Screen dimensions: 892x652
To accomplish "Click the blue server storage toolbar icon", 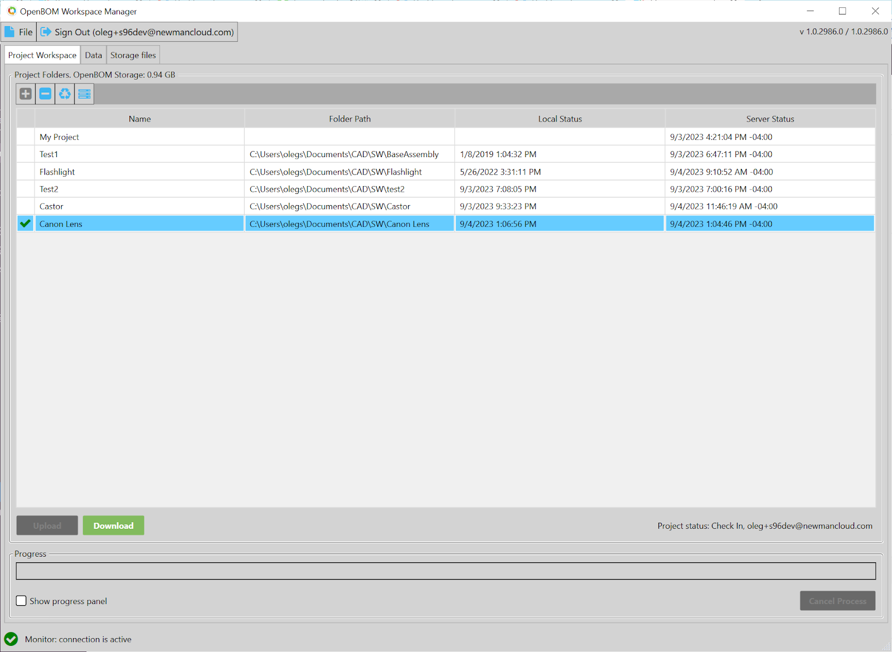I will coord(84,94).
